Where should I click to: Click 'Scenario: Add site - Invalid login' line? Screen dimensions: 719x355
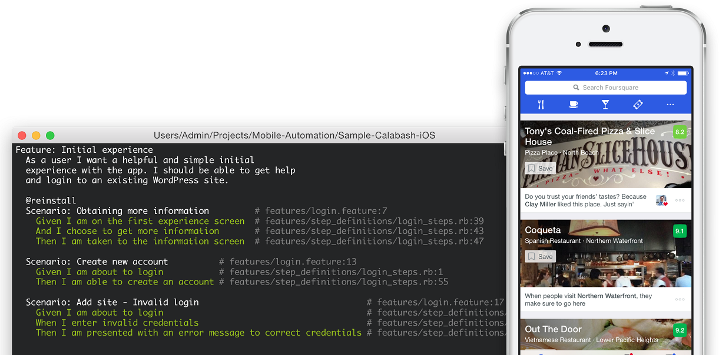pyautogui.click(x=112, y=302)
